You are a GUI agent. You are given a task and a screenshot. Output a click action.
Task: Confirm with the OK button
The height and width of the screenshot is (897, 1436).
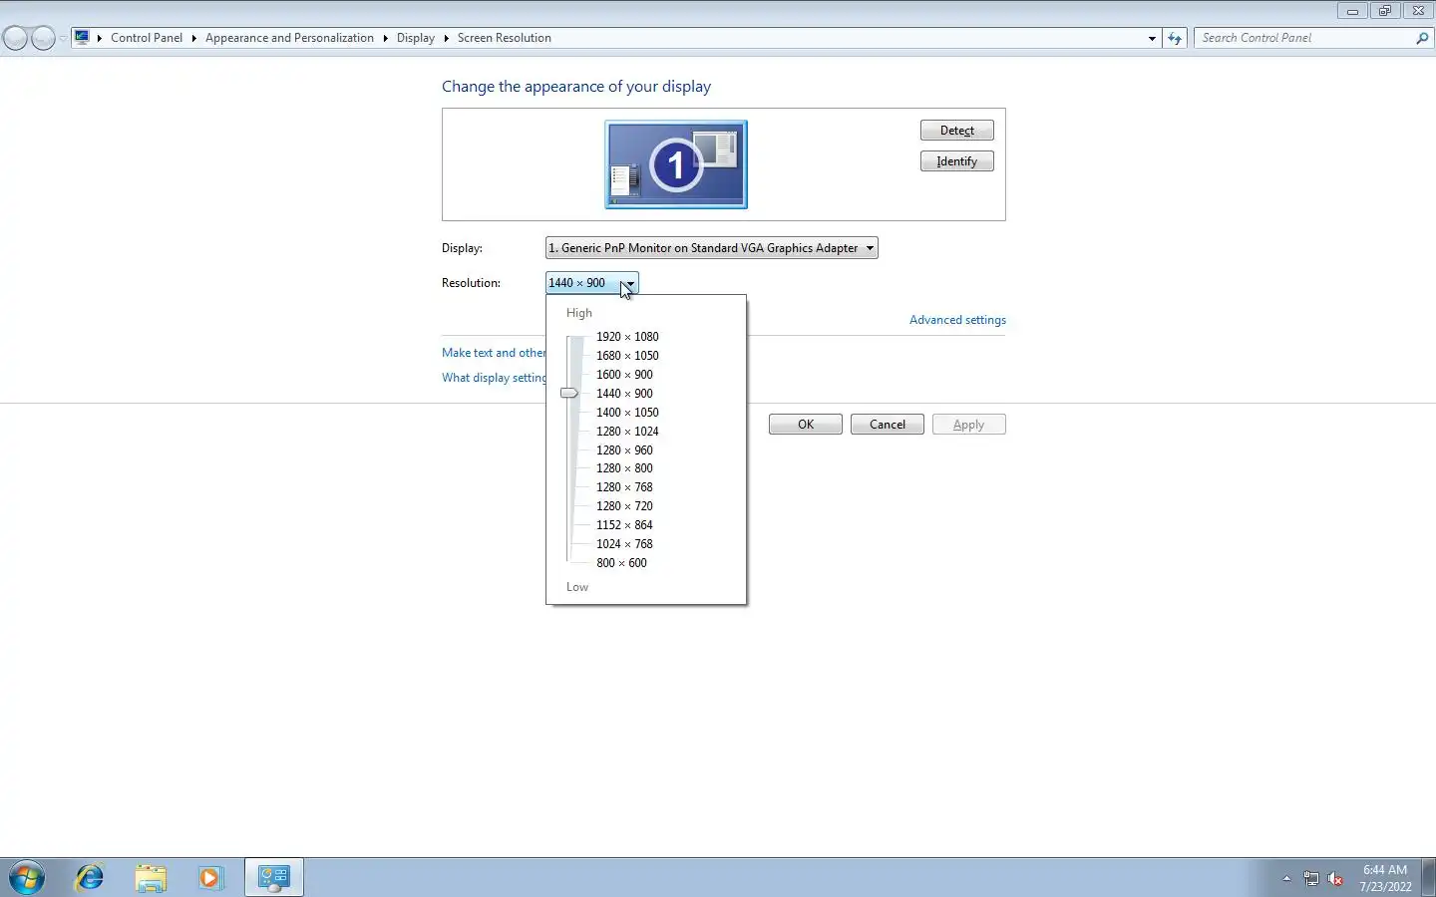pyautogui.click(x=806, y=425)
